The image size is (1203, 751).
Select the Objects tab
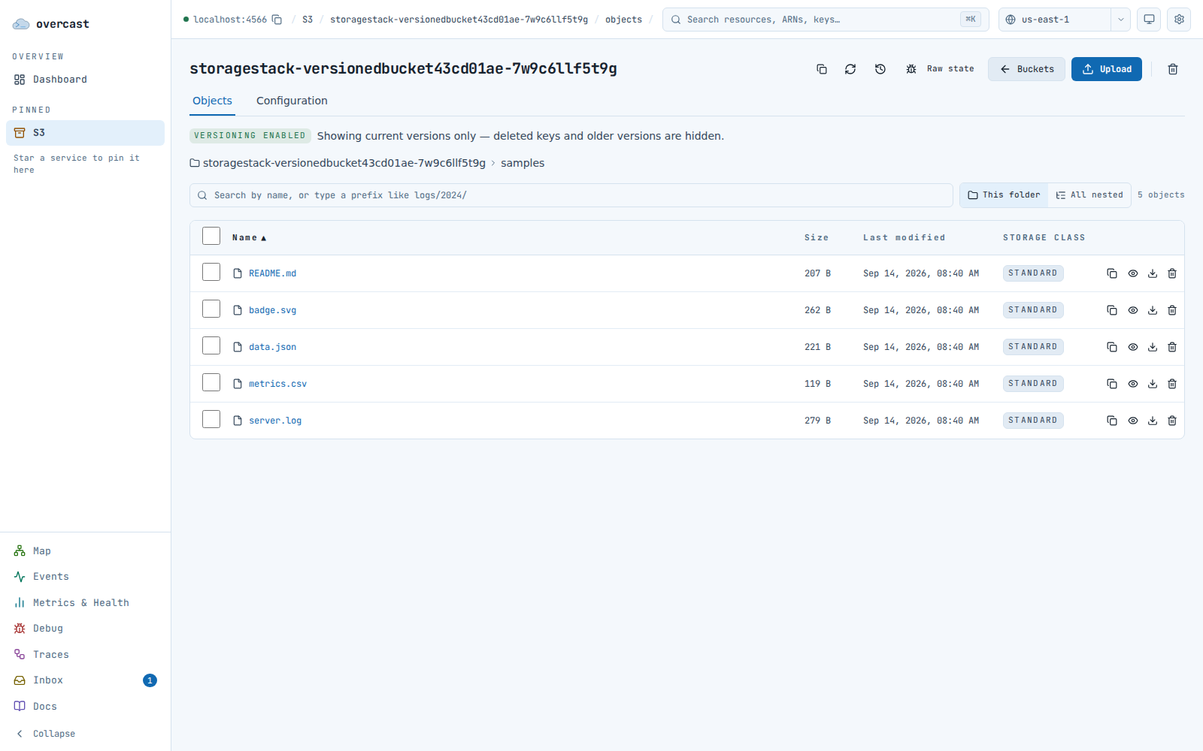[212, 101]
